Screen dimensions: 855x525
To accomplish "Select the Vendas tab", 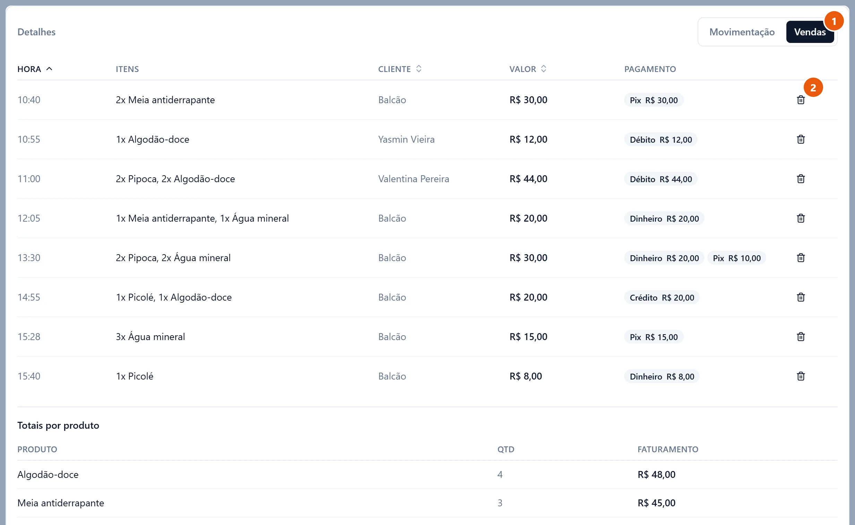I will tap(810, 32).
